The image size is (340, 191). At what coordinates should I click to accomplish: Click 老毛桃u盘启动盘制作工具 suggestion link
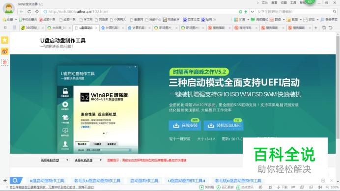tap(238, 181)
